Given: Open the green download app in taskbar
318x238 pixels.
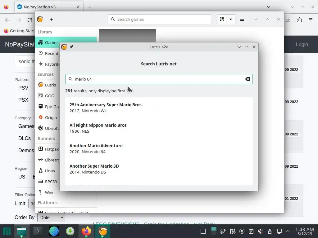Looking at the screenshot, I should point(70,231).
